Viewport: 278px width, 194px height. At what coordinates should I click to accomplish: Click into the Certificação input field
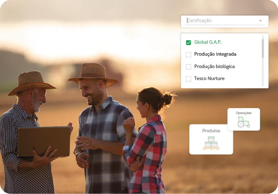click(220, 20)
